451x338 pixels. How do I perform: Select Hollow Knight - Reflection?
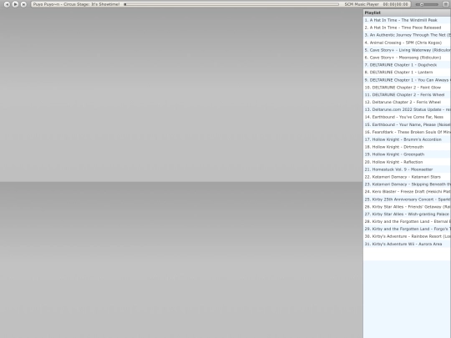[407, 162]
